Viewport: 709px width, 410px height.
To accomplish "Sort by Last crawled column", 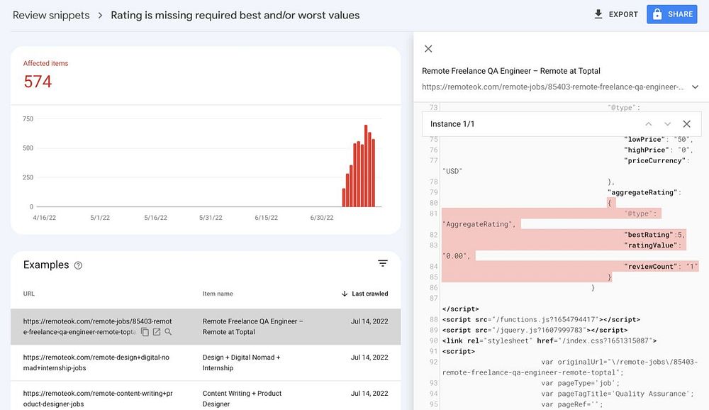I will point(364,294).
